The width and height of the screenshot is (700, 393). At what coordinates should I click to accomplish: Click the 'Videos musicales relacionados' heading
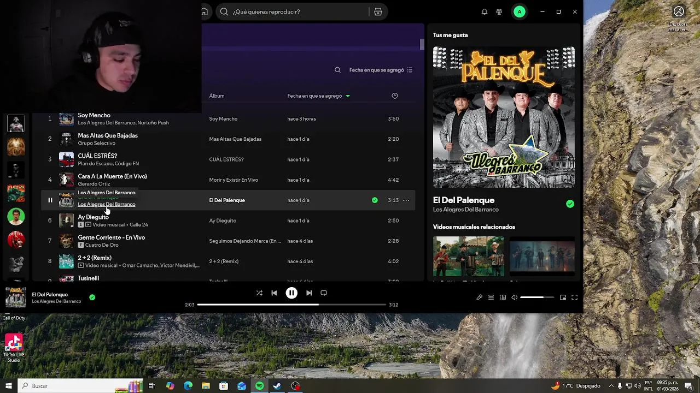pyautogui.click(x=474, y=227)
